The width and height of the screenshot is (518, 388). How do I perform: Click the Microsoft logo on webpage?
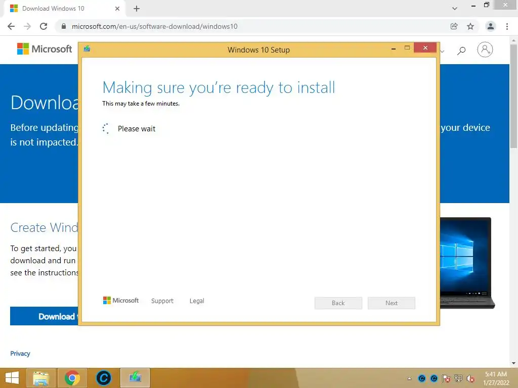(x=45, y=49)
